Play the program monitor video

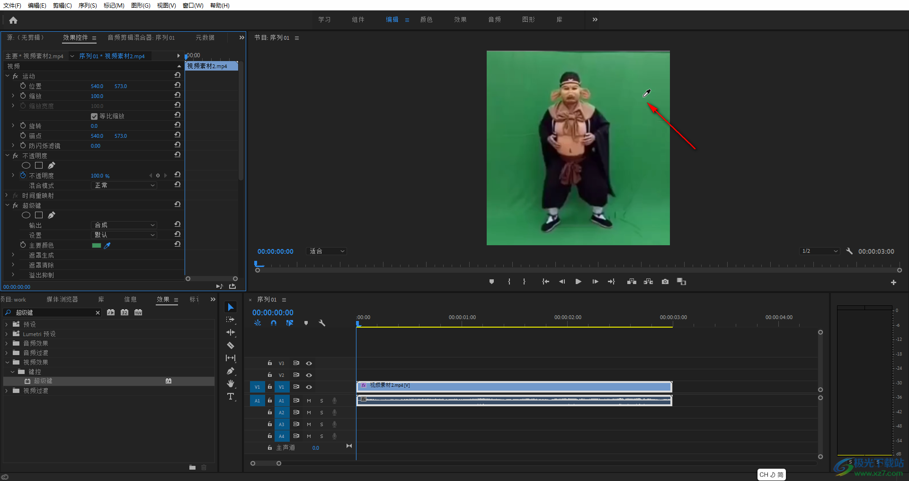[578, 282]
